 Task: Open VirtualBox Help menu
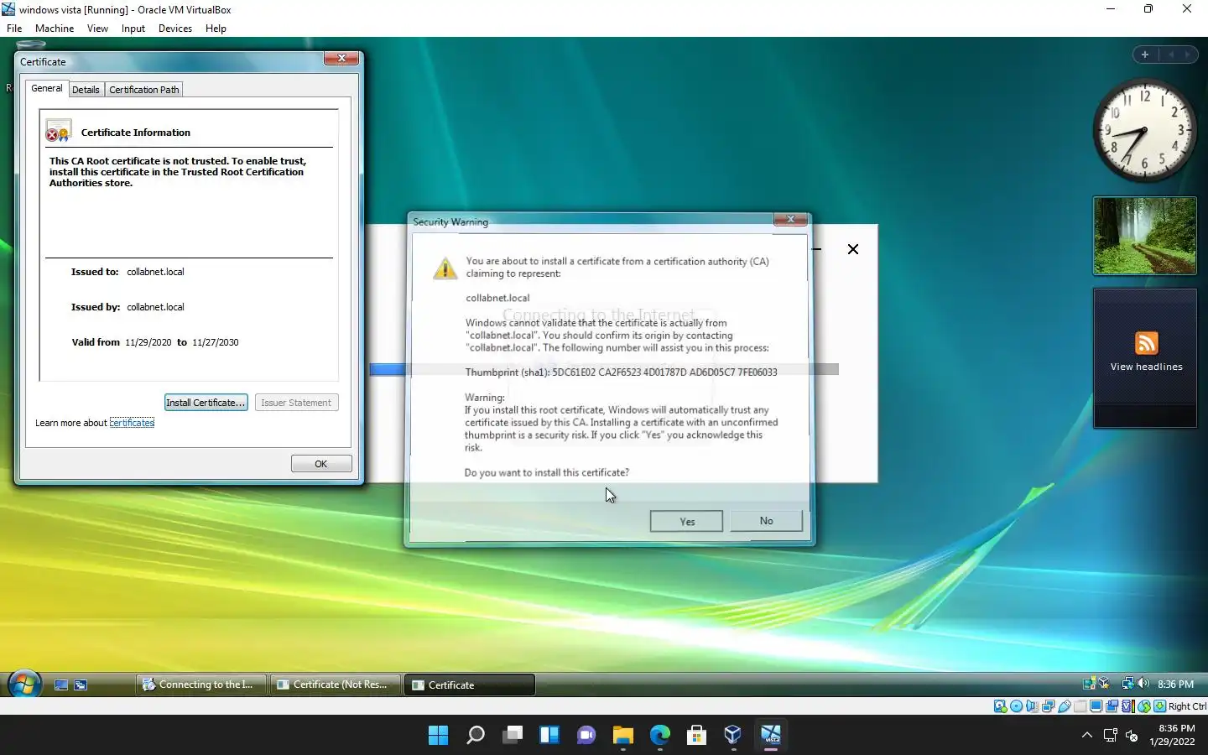pyautogui.click(x=216, y=29)
